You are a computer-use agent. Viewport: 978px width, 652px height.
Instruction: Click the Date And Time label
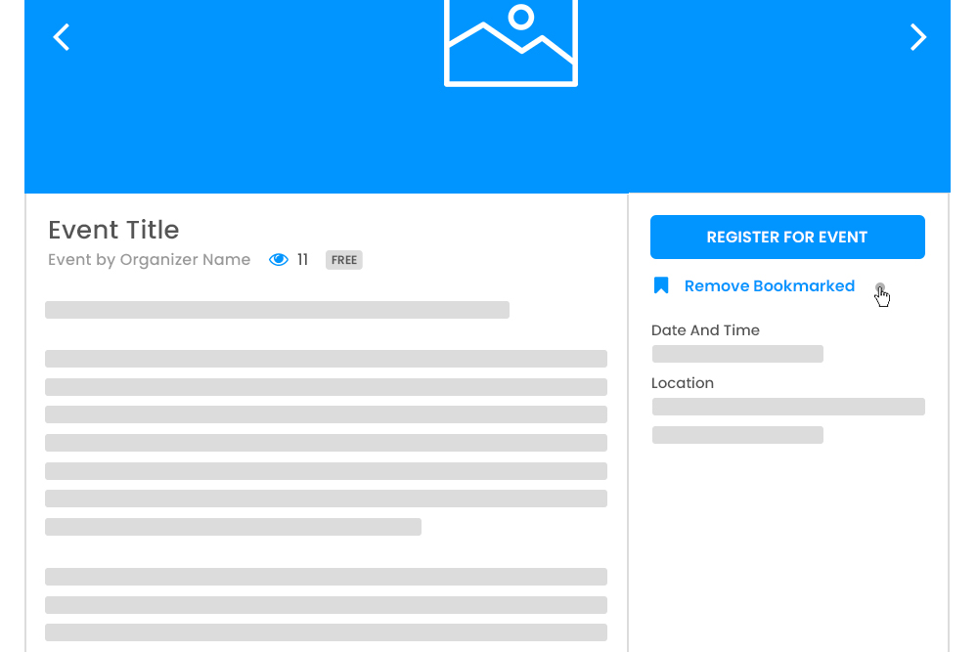click(x=705, y=330)
